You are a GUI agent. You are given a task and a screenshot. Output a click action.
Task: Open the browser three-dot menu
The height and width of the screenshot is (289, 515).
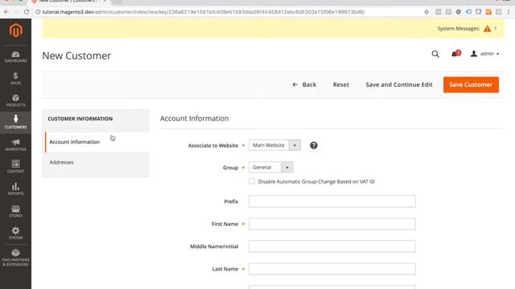coord(509,12)
